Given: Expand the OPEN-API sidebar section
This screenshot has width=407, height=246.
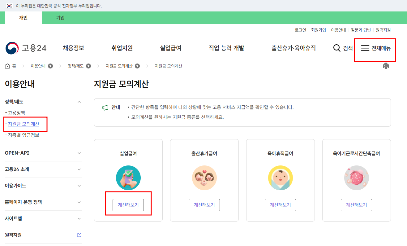Looking at the screenshot, I should click(x=79, y=153).
